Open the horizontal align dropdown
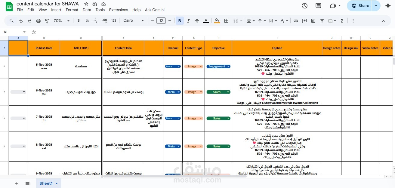 pyautogui.click(x=250, y=21)
